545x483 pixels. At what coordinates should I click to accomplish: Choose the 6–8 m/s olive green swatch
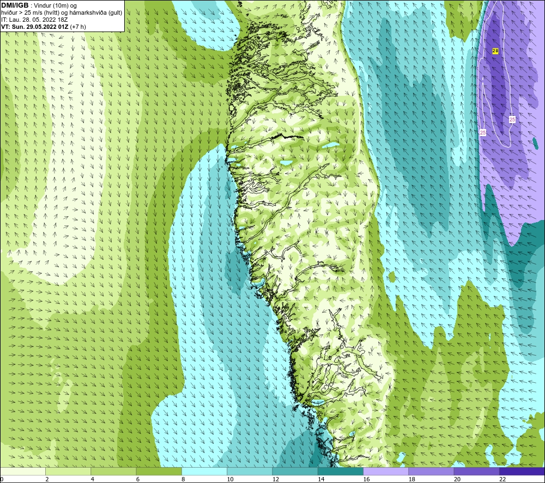[x=159, y=471]
